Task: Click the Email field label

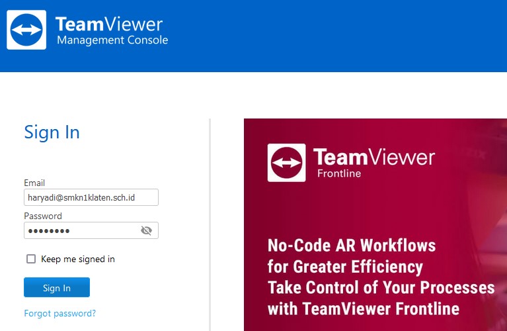Action: pyautogui.click(x=34, y=183)
